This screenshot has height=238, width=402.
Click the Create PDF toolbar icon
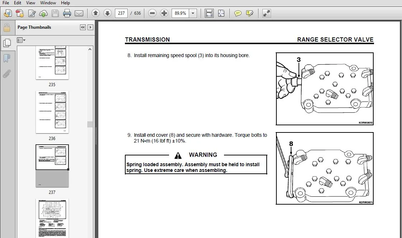(20, 13)
